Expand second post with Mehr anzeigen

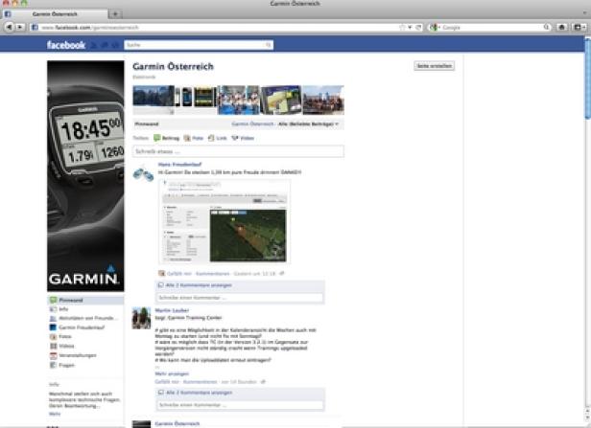coord(172,373)
